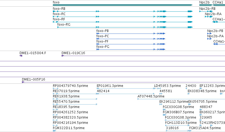Select the RE55470.5prime EST label

(66, 102)
